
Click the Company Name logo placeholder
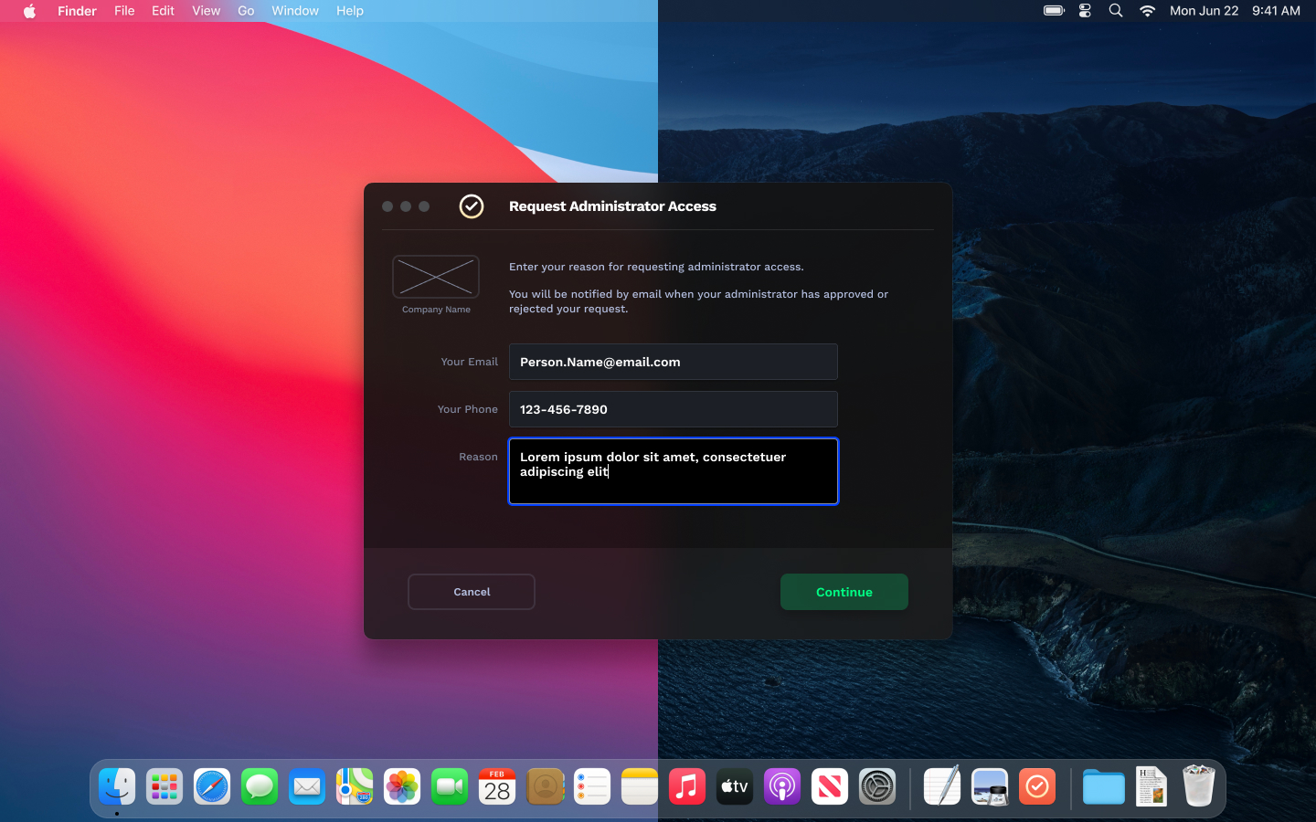pyautogui.click(x=436, y=277)
